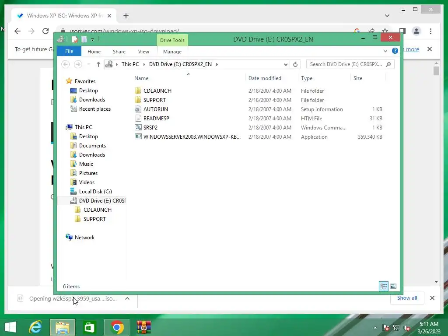Open Chrome three-dot menu
Screen dimensions: 448x336
pyautogui.click(x=430, y=31)
